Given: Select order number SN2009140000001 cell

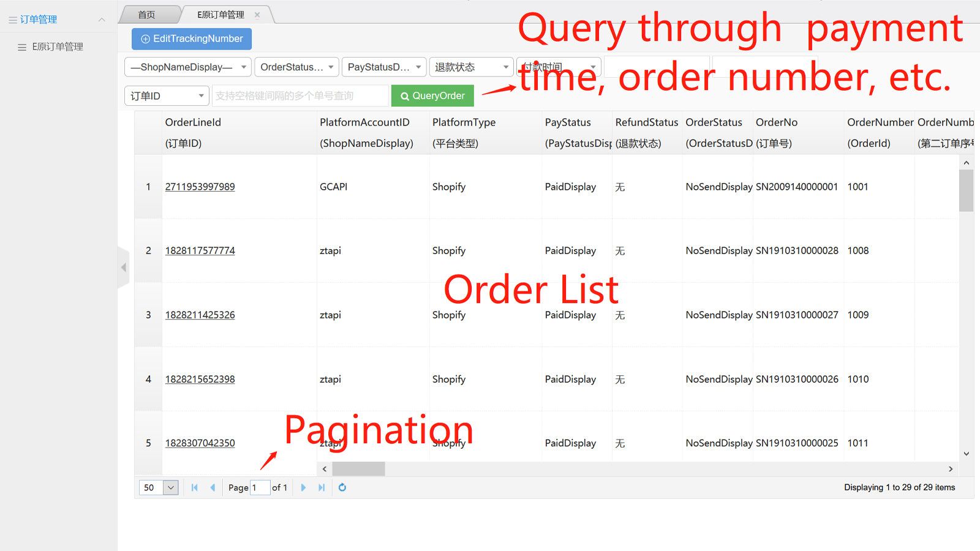Looking at the screenshot, I should pos(798,187).
